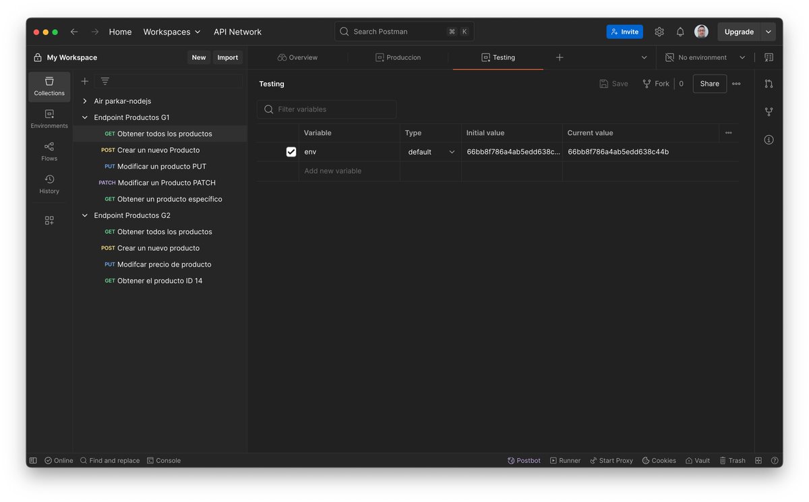809x502 pixels.
Task: Toggle sidebar visibility icon in status bar
Action: 32,460
